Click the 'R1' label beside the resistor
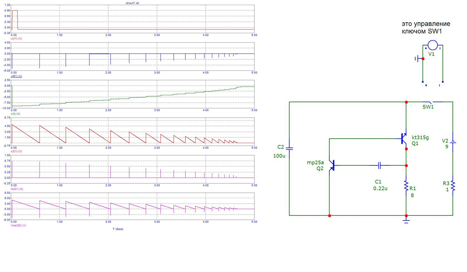This screenshot has height=272, width=467. coord(413,188)
